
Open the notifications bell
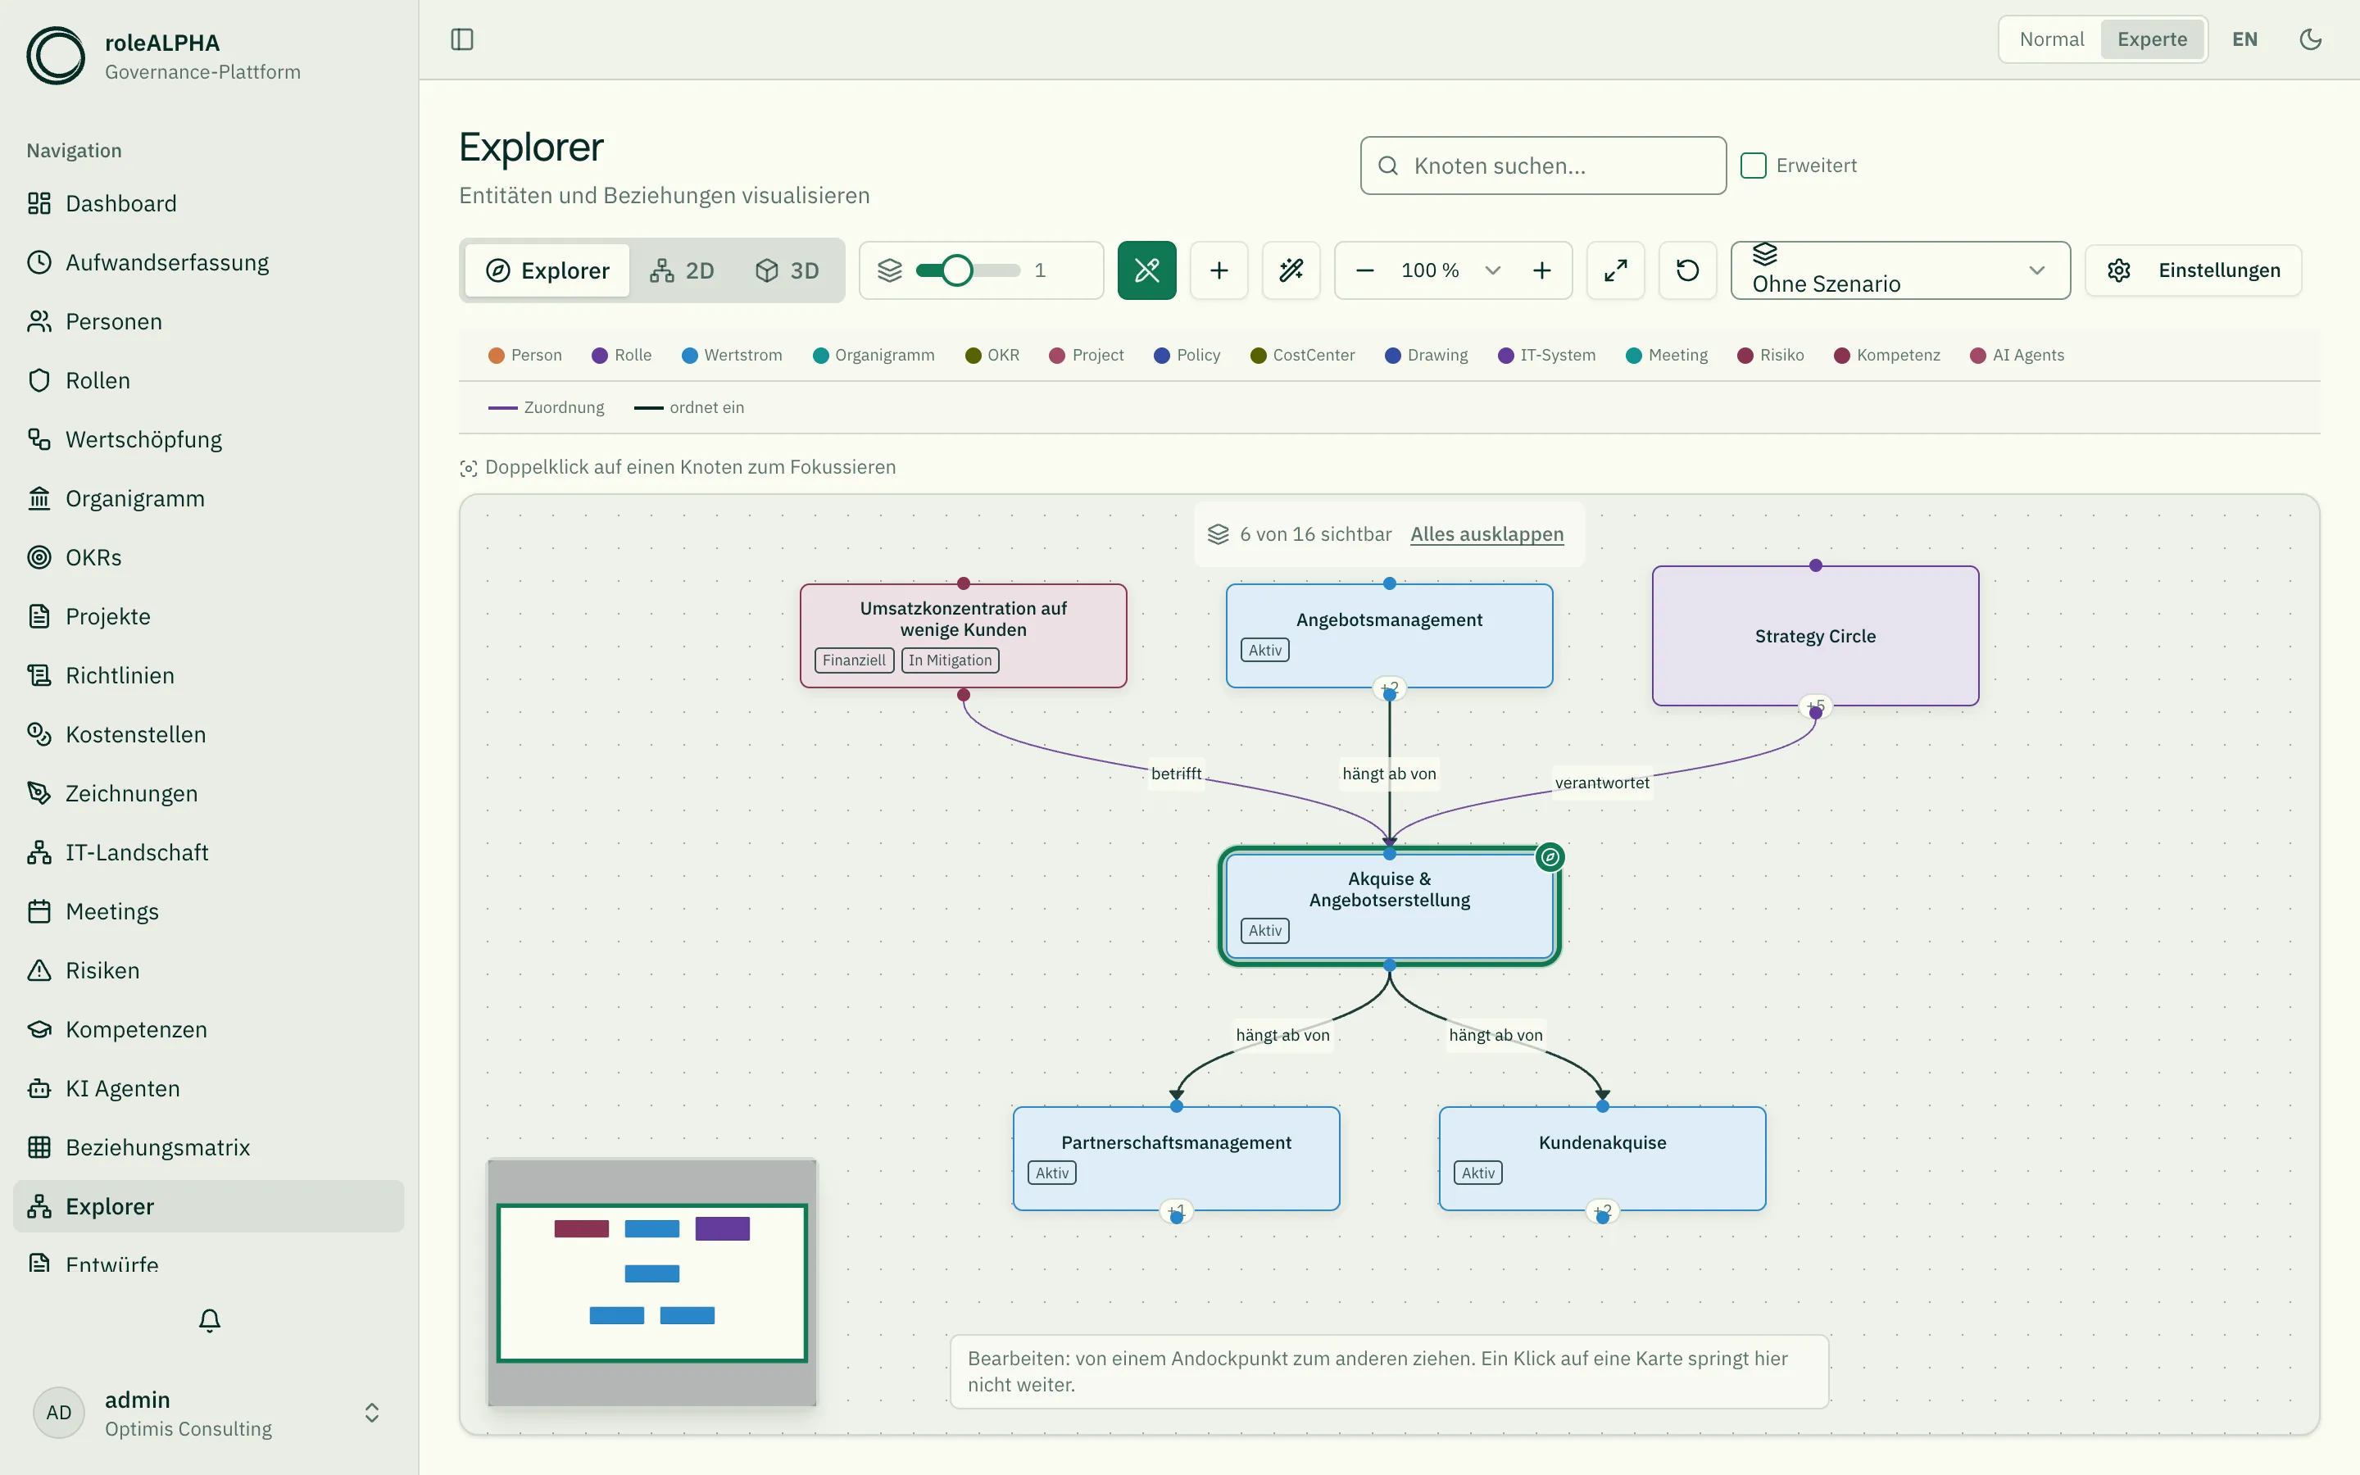point(210,1320)
